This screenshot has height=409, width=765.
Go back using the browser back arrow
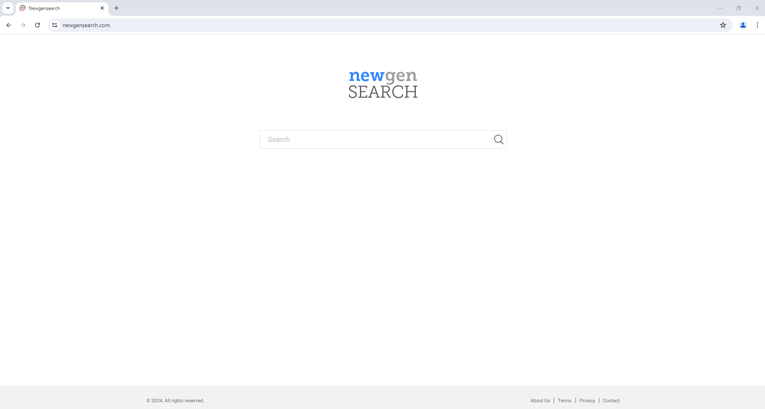pos(9,25)
